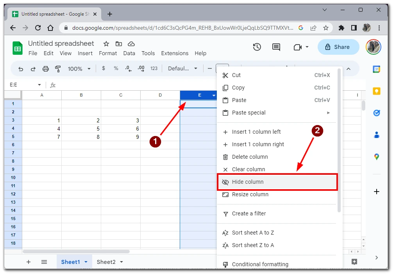
Task: Select Clear column
Action: [277, 169]
